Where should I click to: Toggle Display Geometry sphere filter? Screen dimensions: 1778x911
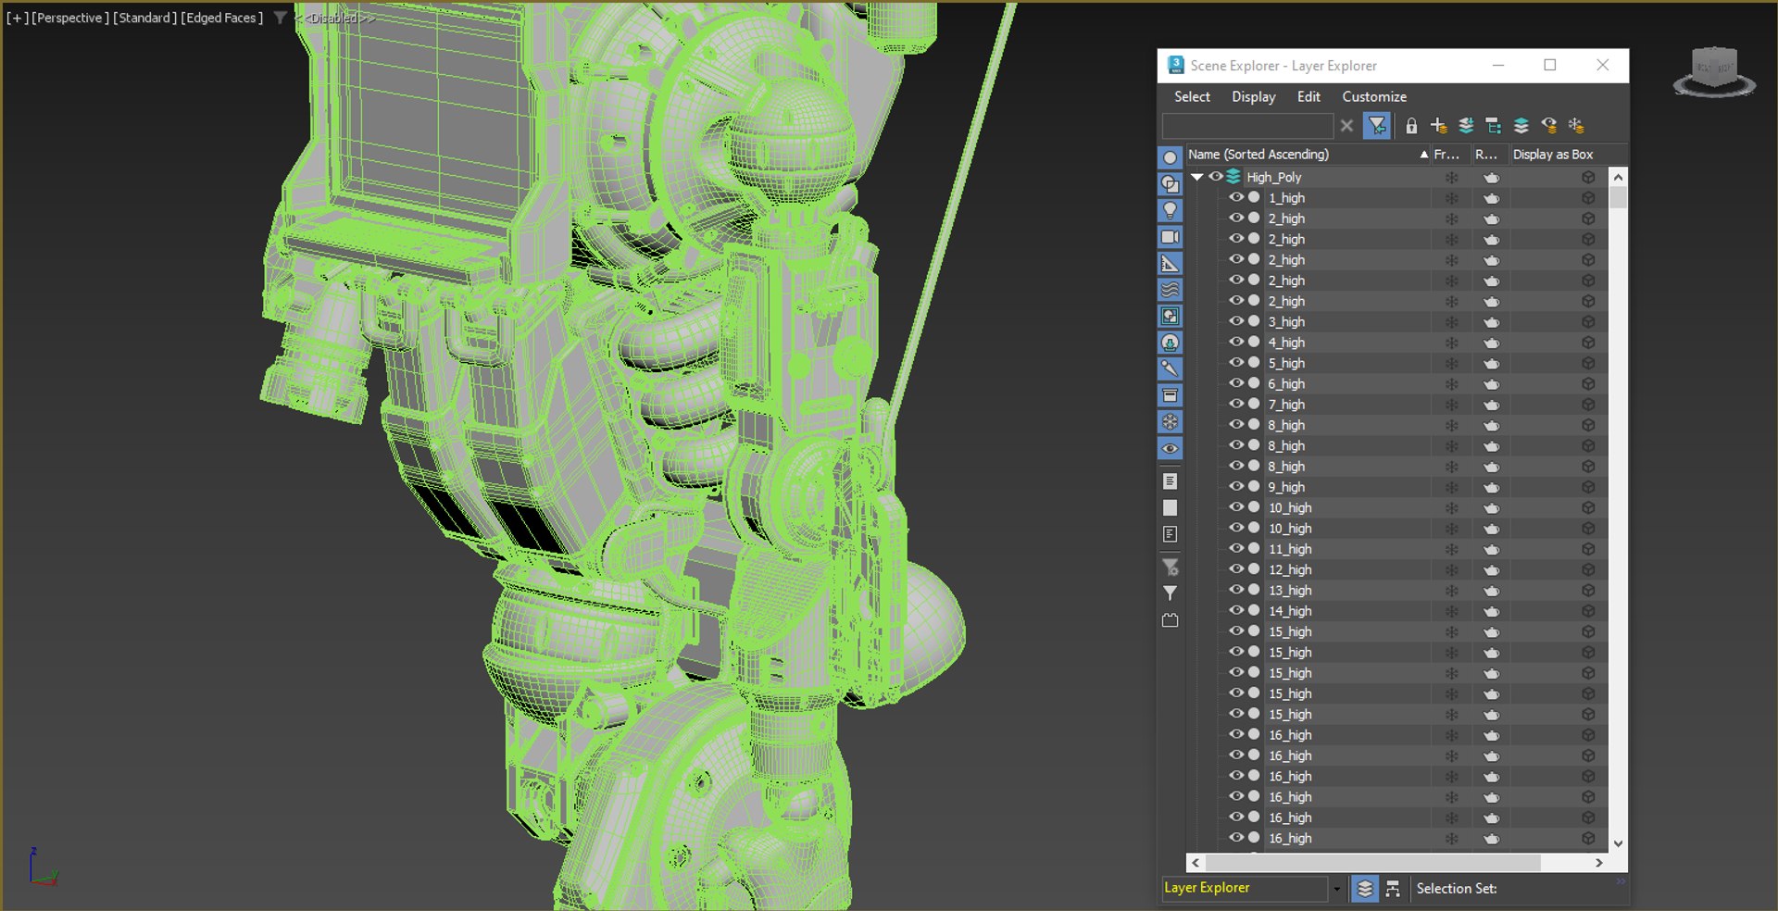click(x=1170, y=157)
